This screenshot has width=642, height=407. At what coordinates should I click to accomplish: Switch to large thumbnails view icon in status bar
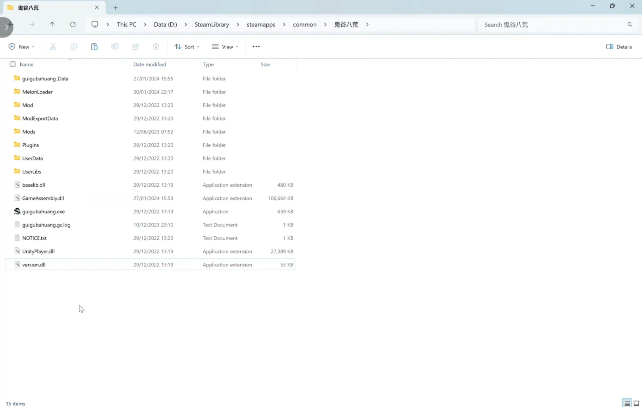636,403
